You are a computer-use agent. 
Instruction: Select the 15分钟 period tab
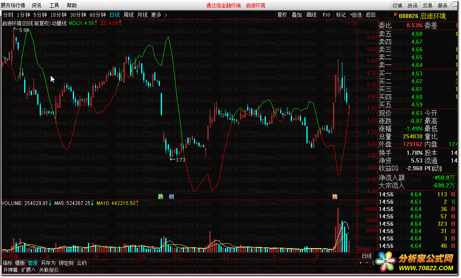58,15
